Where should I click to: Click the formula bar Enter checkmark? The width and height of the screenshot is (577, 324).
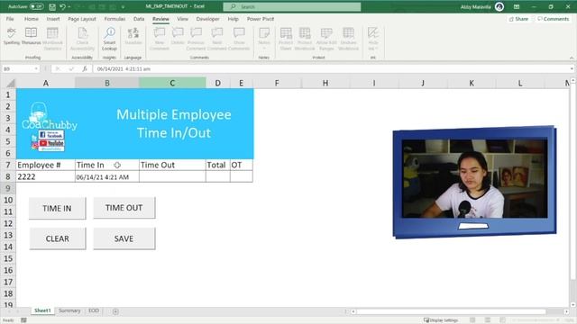71,68
